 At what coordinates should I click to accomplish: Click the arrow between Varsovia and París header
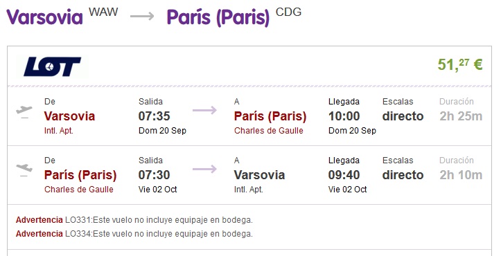(x=142, y=16)
